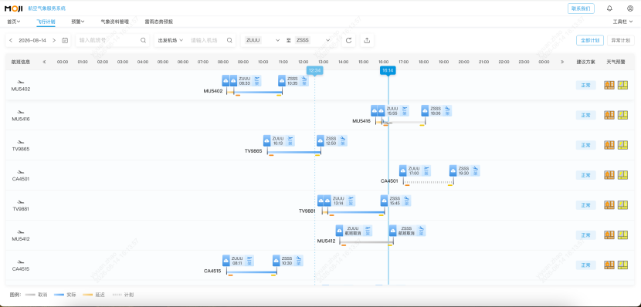The image size is (641, 307).
Task: Click the 16:14 current time marker
Action: point(388,70)
